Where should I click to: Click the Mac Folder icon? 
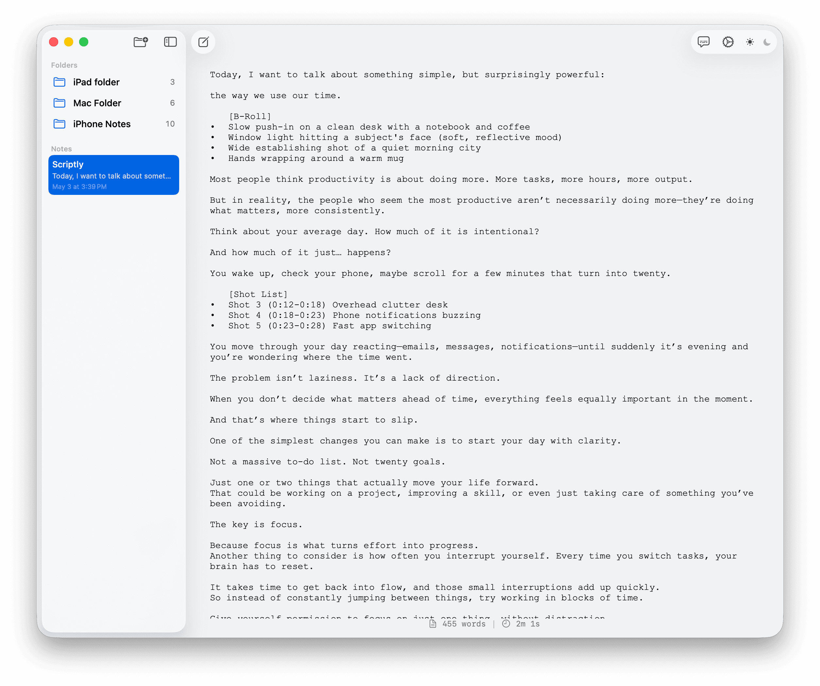point(60,103)
